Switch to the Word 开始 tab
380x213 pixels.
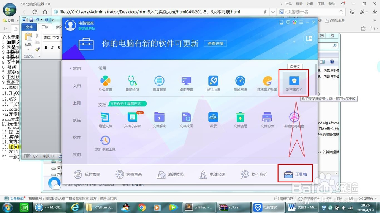coord(45,27)
